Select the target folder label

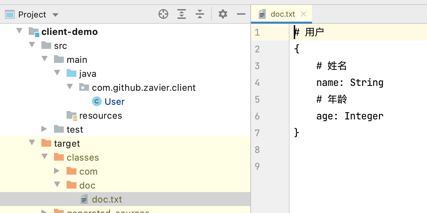point(67,144)
